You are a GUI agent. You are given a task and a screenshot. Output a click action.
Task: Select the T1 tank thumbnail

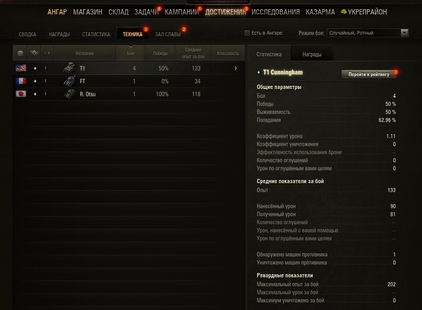tap(70, 68)
